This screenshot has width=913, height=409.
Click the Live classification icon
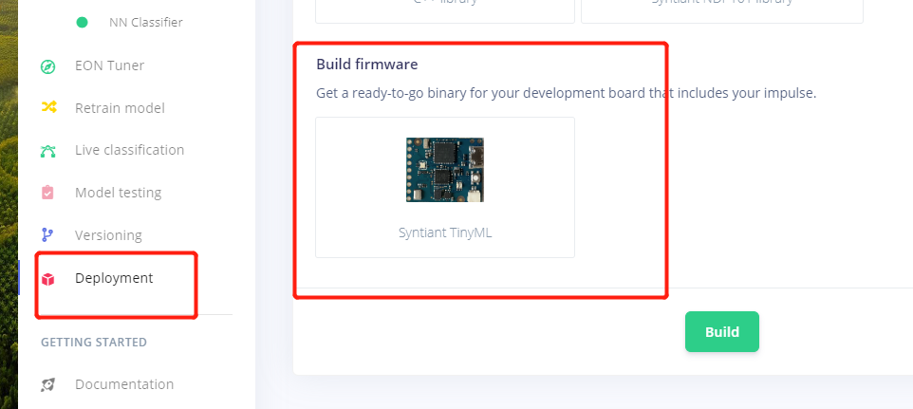pyautogui.click(x=47, y=151)
